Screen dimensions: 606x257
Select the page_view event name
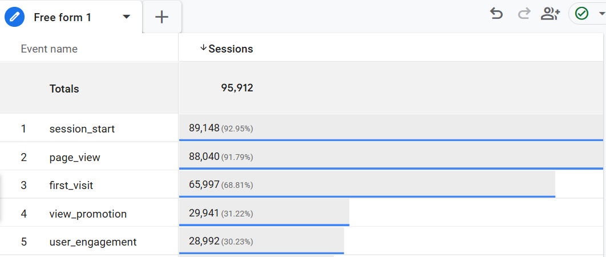click(75, 157)
